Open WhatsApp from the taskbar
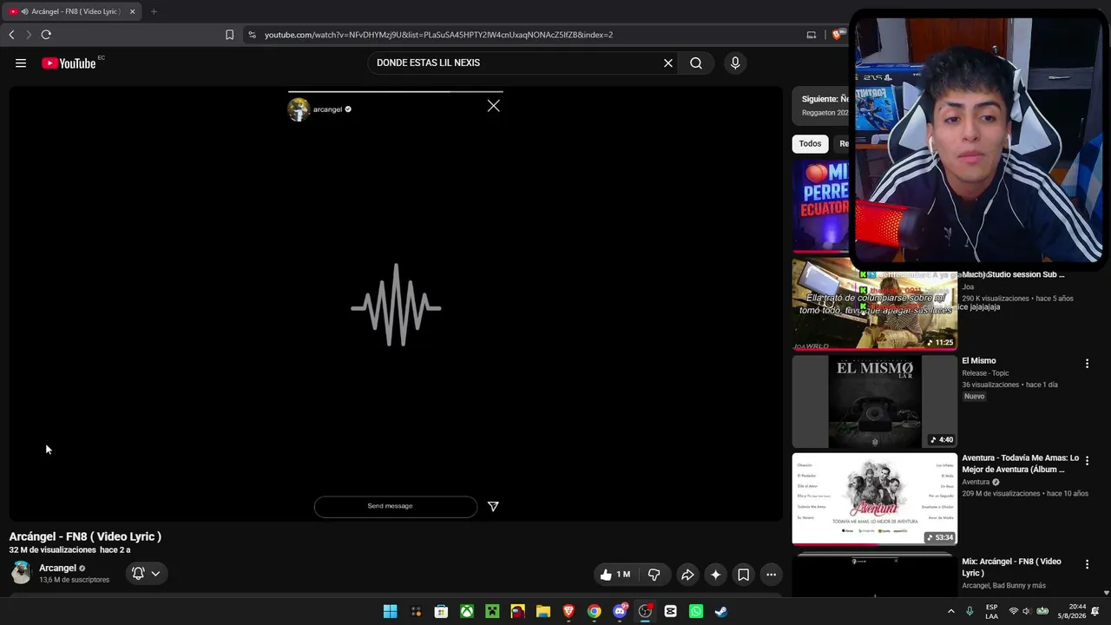Screen dimensions: 1111x625 [696, 611]
